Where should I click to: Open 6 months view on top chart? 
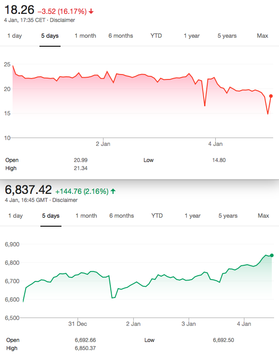[x=121, y=36]
